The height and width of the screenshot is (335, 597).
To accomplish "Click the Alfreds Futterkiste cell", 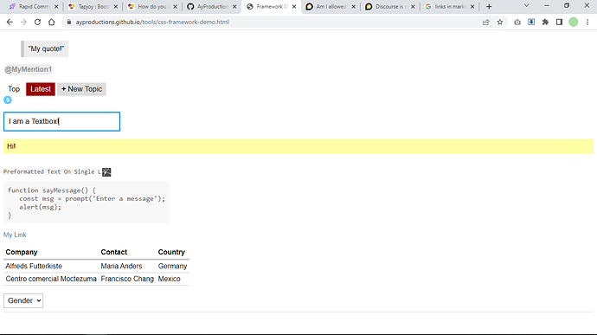I will point(34,266).
